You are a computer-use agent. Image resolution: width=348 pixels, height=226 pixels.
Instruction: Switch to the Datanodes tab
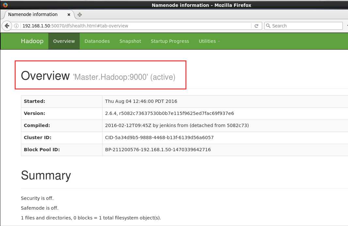click(97, 41)
